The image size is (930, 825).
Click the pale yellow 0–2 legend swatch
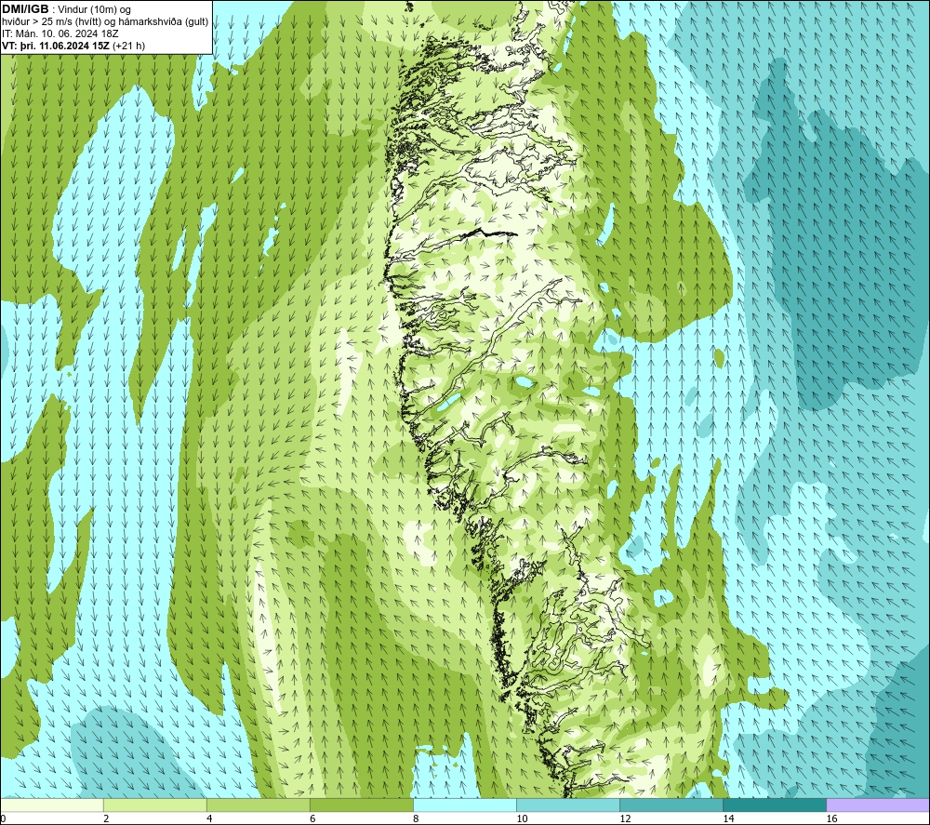[x=51, y=805]
